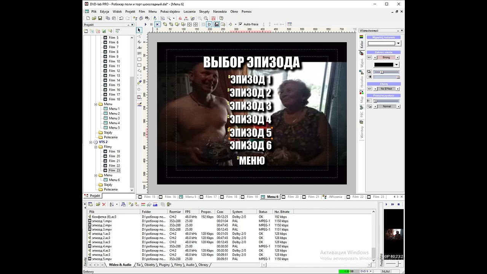Viewport: 487px width, 274px height.
Task: Open the Pokaz slajdow menu
Action: [x=170, y=11]
